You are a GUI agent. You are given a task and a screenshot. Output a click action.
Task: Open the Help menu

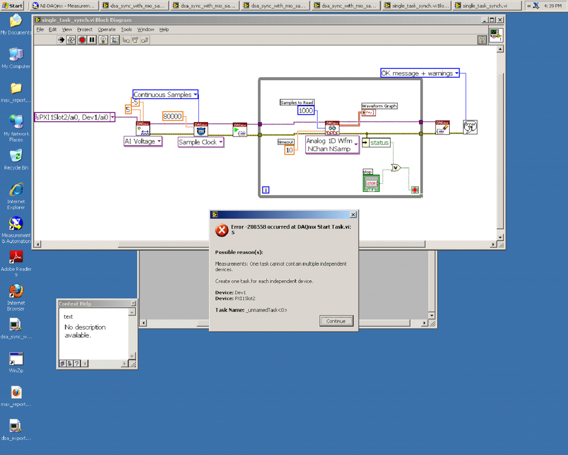[x=164, y=29]
